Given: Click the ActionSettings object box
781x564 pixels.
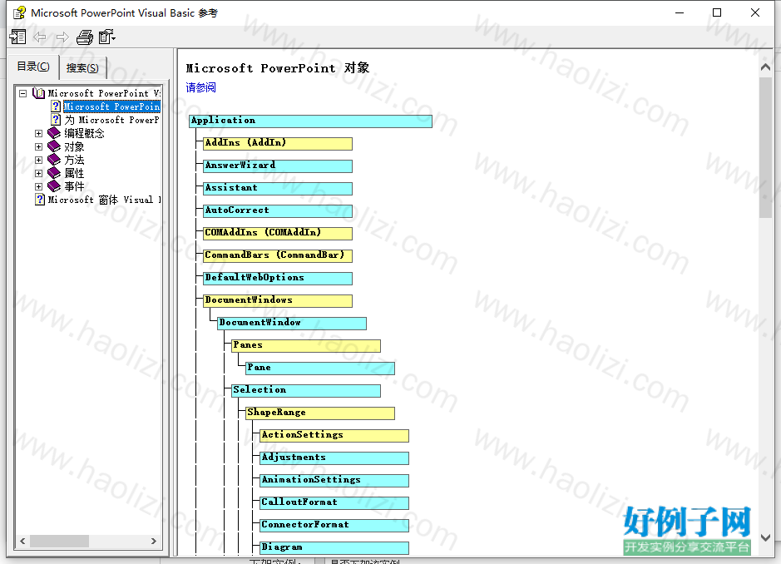Looking at the screenshot, I should click(x=334, y=435).
